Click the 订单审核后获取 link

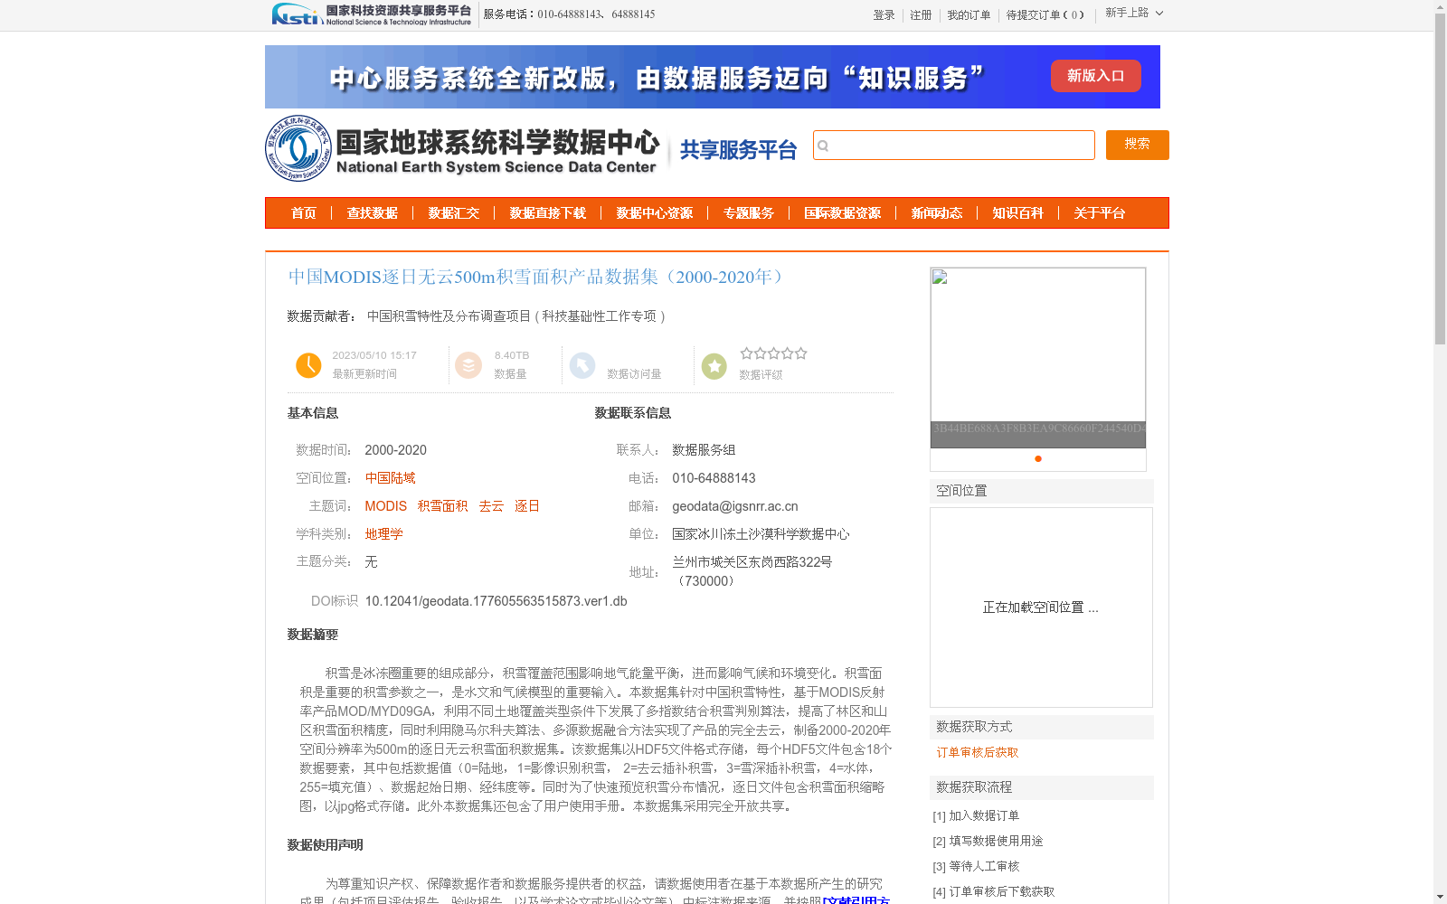click(x=978, y=752)
